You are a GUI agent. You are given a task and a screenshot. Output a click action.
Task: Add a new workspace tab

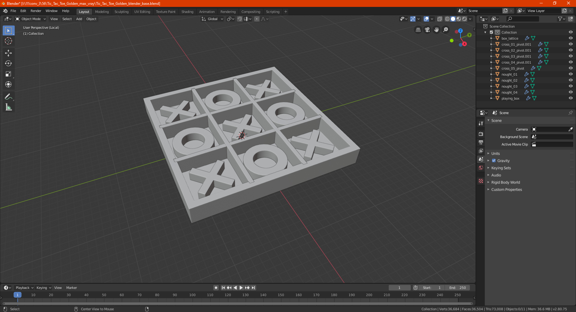(286, 12)
